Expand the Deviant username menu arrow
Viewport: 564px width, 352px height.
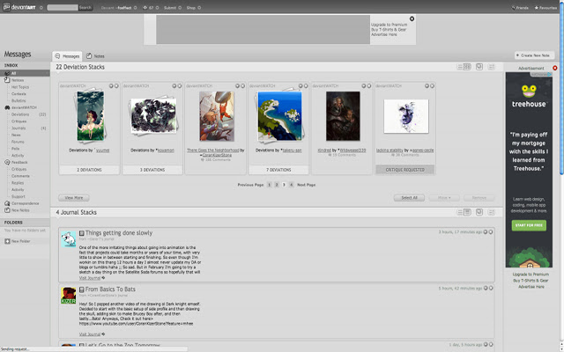(135, 8)
